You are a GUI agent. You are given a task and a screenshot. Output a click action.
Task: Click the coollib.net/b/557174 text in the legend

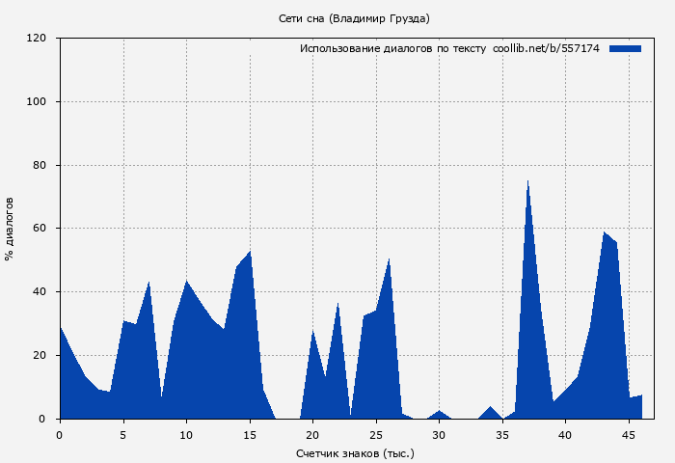(x=546, y=48)
